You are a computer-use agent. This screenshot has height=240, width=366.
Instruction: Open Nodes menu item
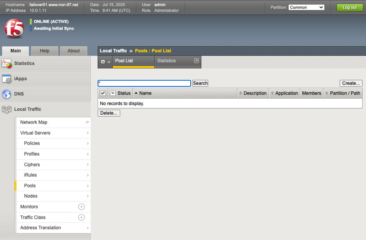(x=54, y=196)
